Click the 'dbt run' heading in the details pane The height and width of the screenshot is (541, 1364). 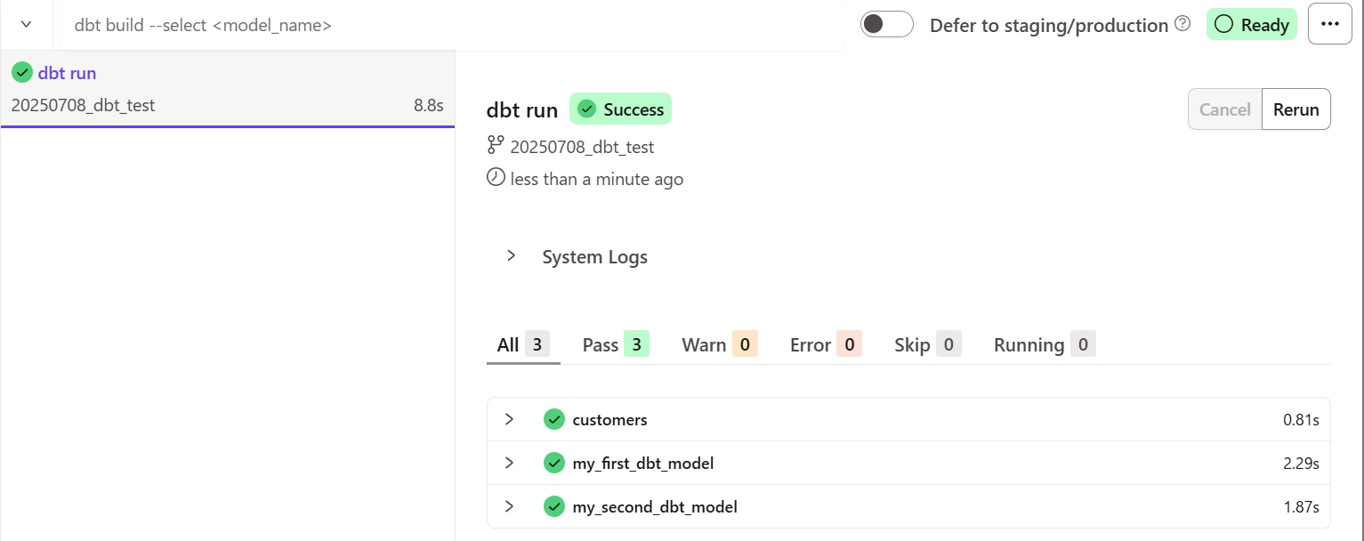pos(522,110)
